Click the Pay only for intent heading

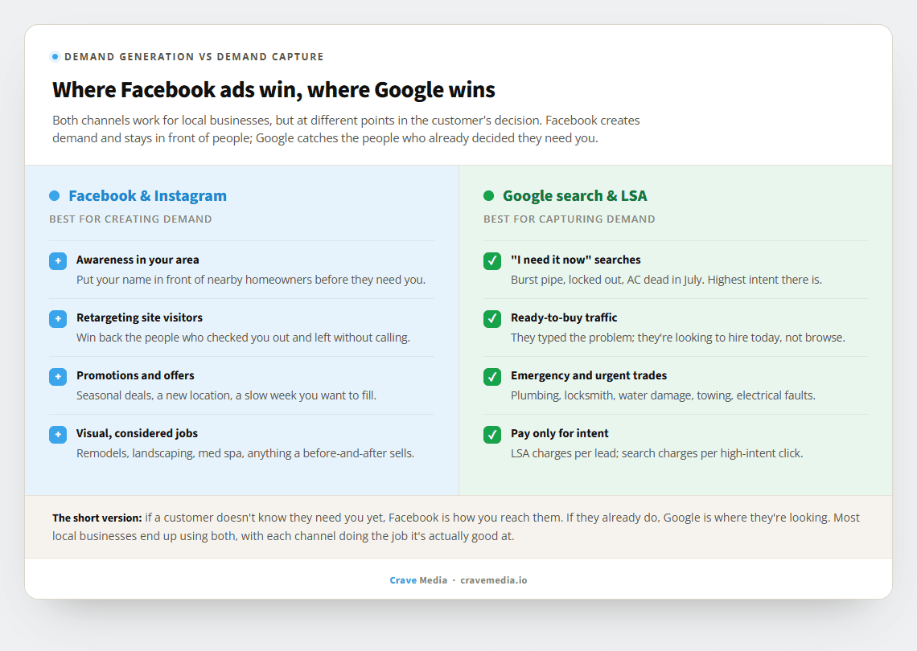point(560,434)
